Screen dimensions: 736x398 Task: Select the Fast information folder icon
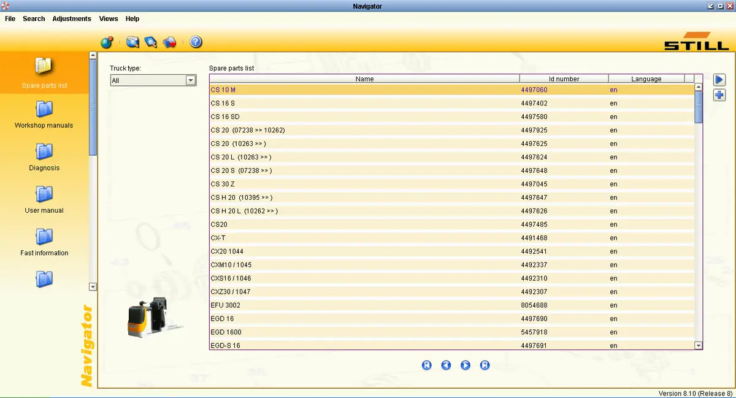(x=44, y=237)
